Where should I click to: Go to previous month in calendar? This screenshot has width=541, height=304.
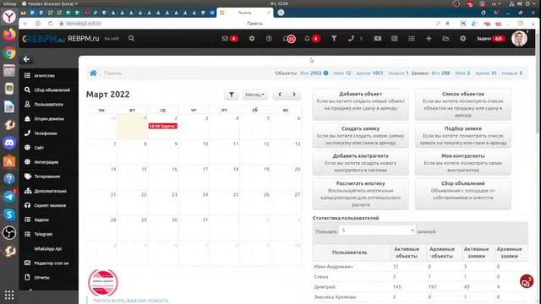pos(280,95)
